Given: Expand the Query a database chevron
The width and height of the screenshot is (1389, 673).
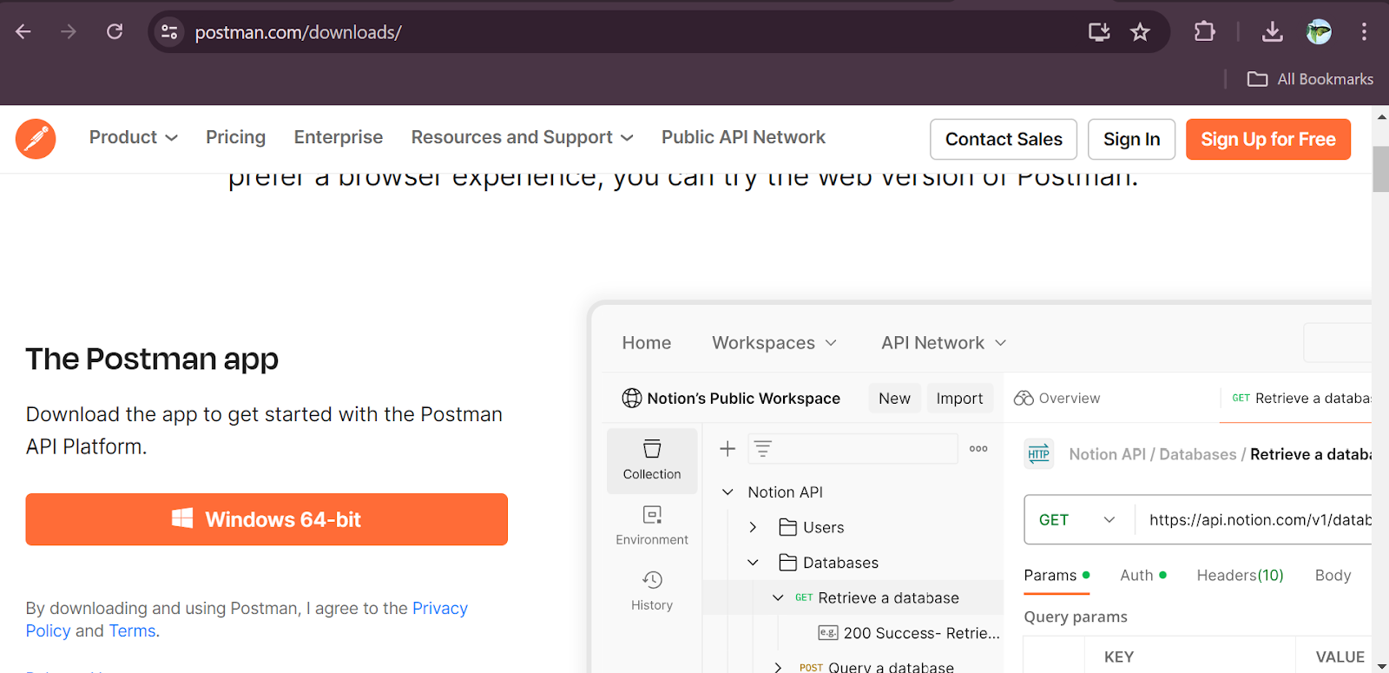Looking at the screenshot, I should coord(778,667).
